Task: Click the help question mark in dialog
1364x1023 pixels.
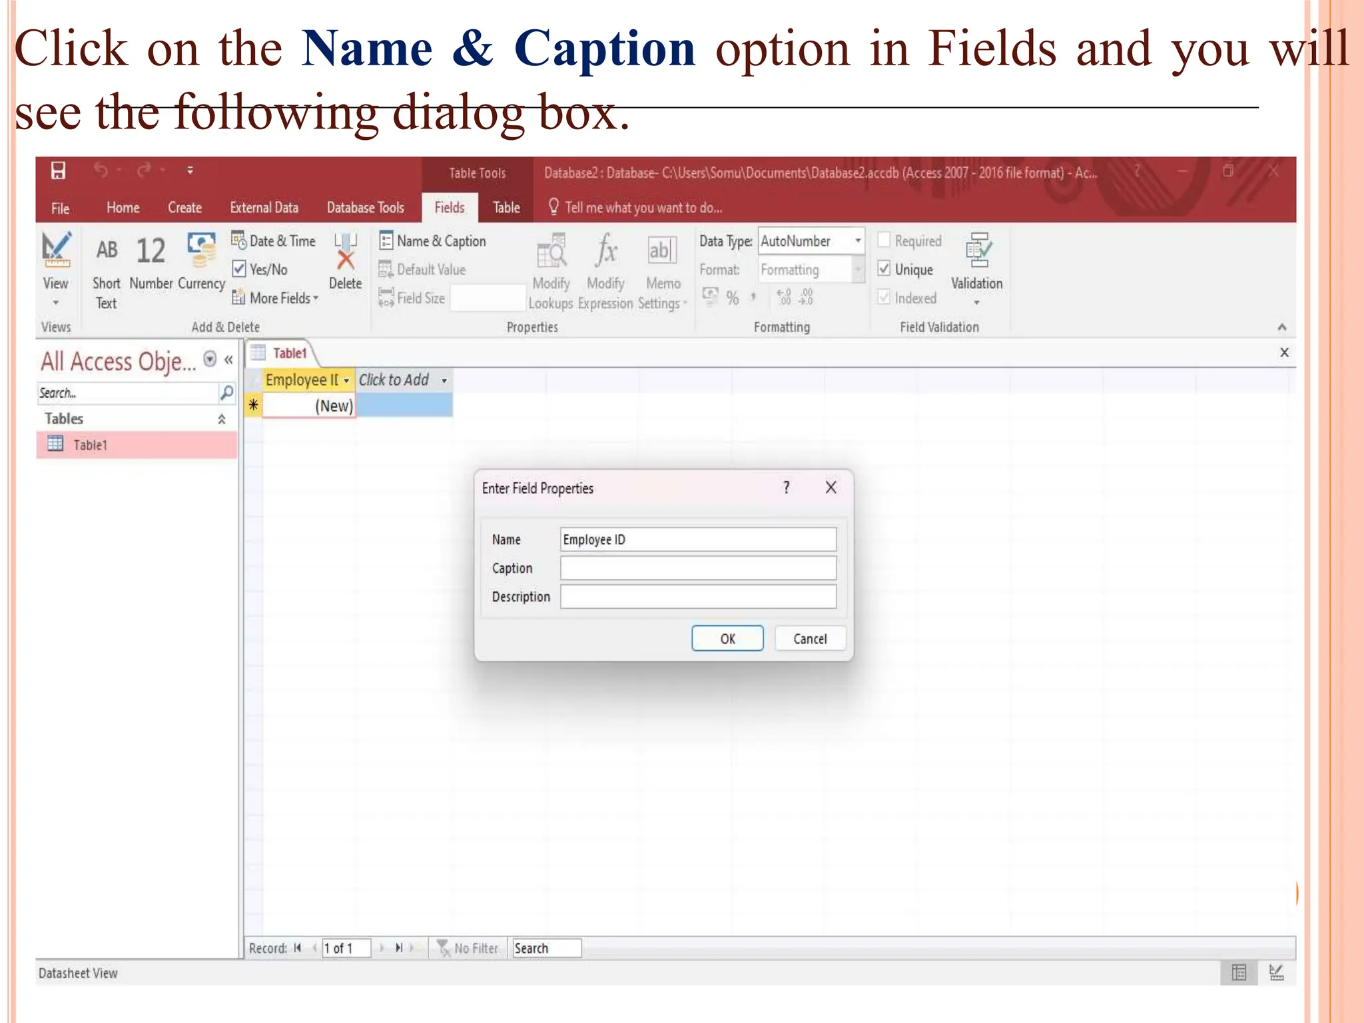Action: [787, 488]
